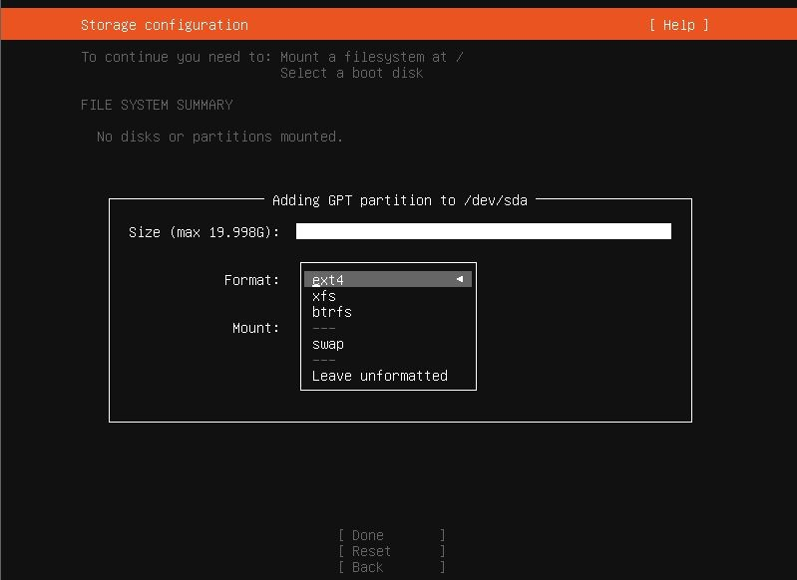Click the Format: label
The height and width of the screenshot is (580, 797).
click(251, 280)
